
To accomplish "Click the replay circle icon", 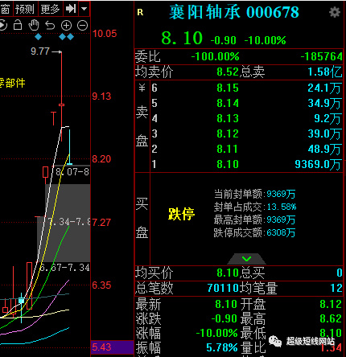I will 2,26.
